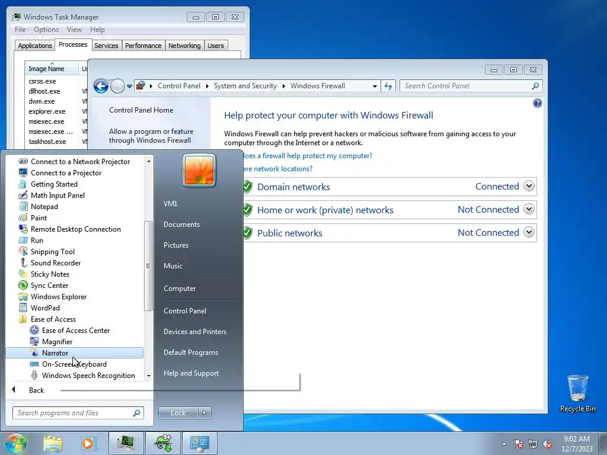Open the Run dialog entry
Screen dimensions: 607x455
37,241
